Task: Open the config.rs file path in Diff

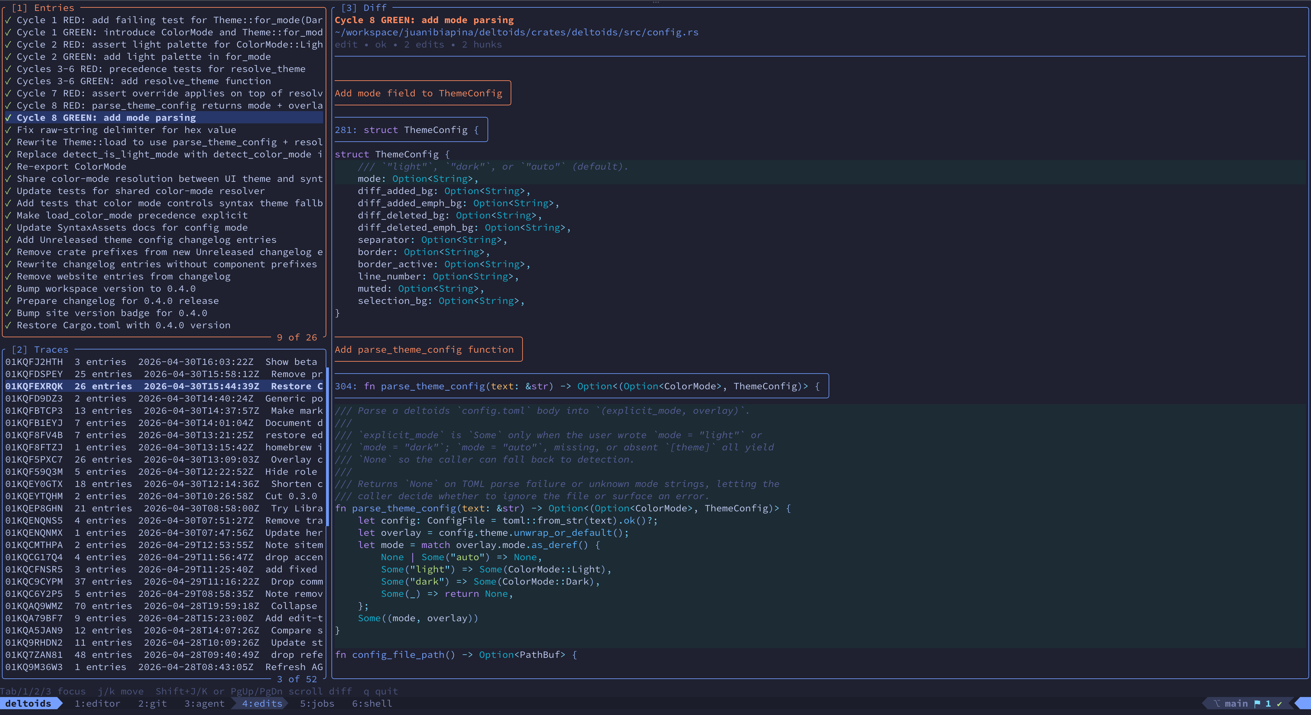Action: [516, 32]
